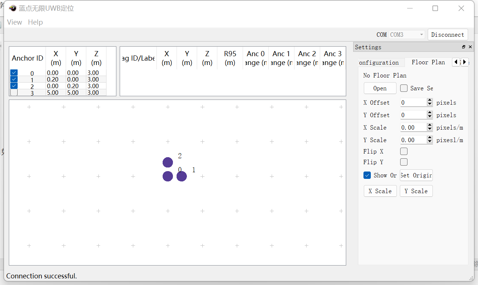
Task: Decrease Y Scale with down stepper arrow
Action: 430,142
